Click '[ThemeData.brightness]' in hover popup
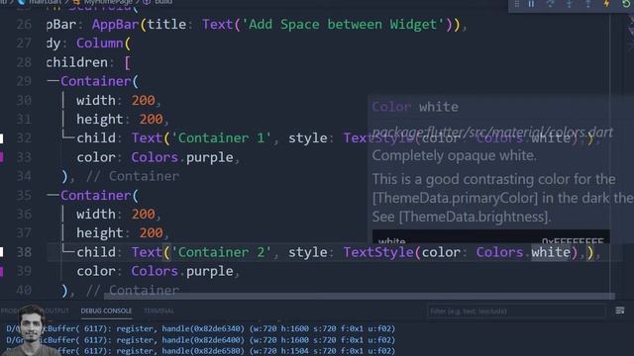Image resolution: width=634 pixels, height=356 pixels. click(475, 217)
